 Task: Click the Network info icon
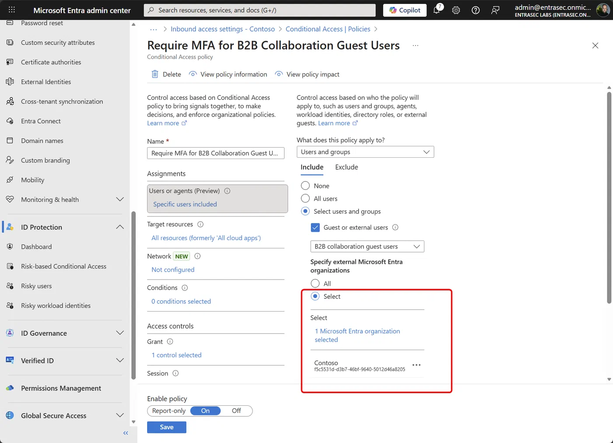click(x=197, y=256)
